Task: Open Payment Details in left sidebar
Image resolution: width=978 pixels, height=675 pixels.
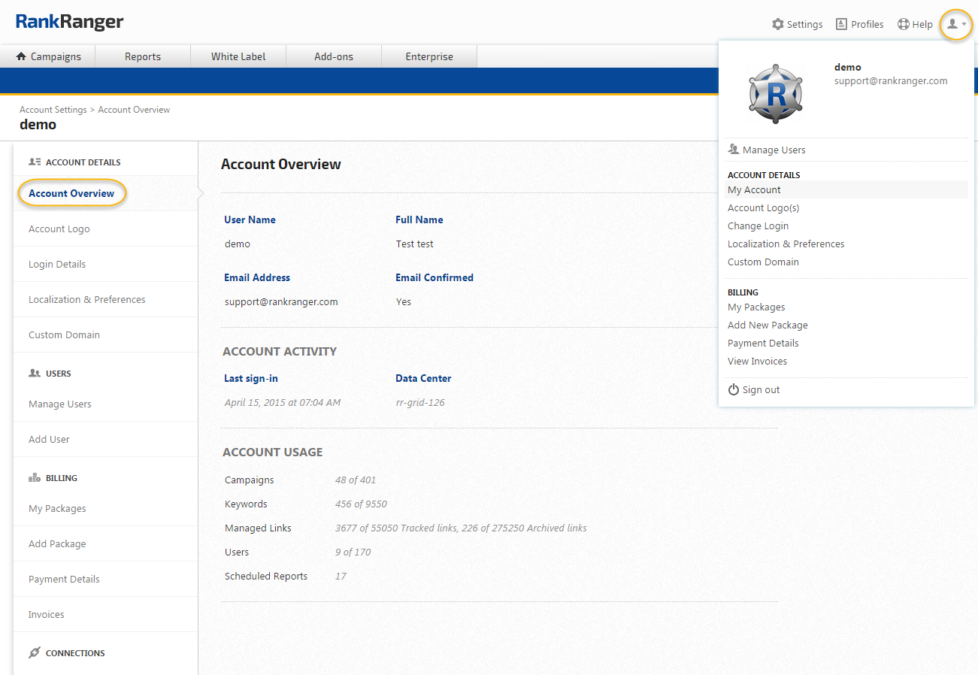Action: point(64,579)
